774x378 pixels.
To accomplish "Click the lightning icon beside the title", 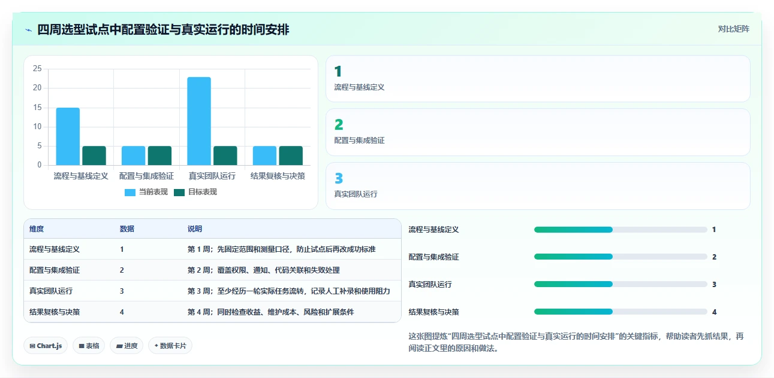I will [29, 30].
